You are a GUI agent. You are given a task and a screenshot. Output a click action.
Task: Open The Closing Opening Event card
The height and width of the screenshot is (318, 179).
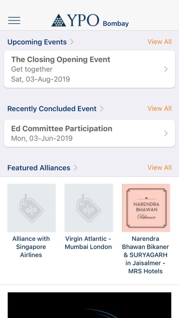[89, 69]
